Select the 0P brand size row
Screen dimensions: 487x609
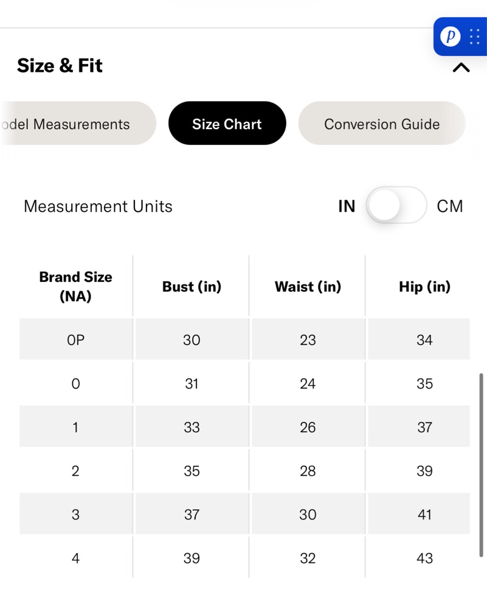click(x=244, y=339)
